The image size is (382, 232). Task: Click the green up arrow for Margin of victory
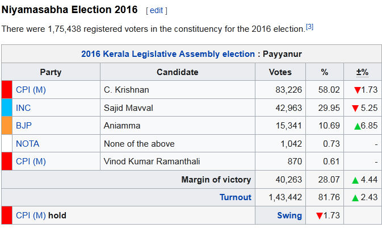coord(355,180)
